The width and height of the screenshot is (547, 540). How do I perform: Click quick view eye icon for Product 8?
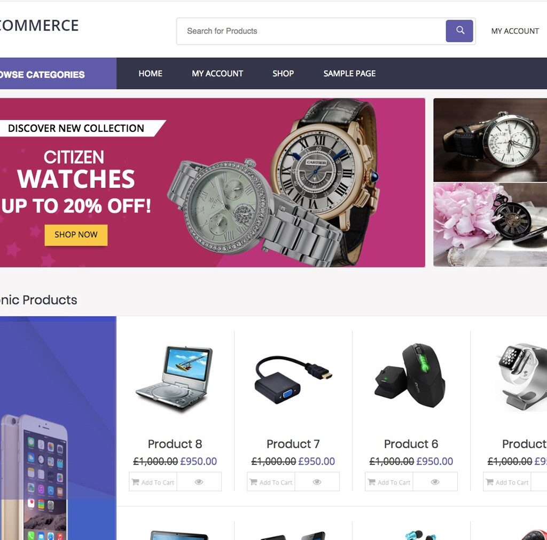199,482
